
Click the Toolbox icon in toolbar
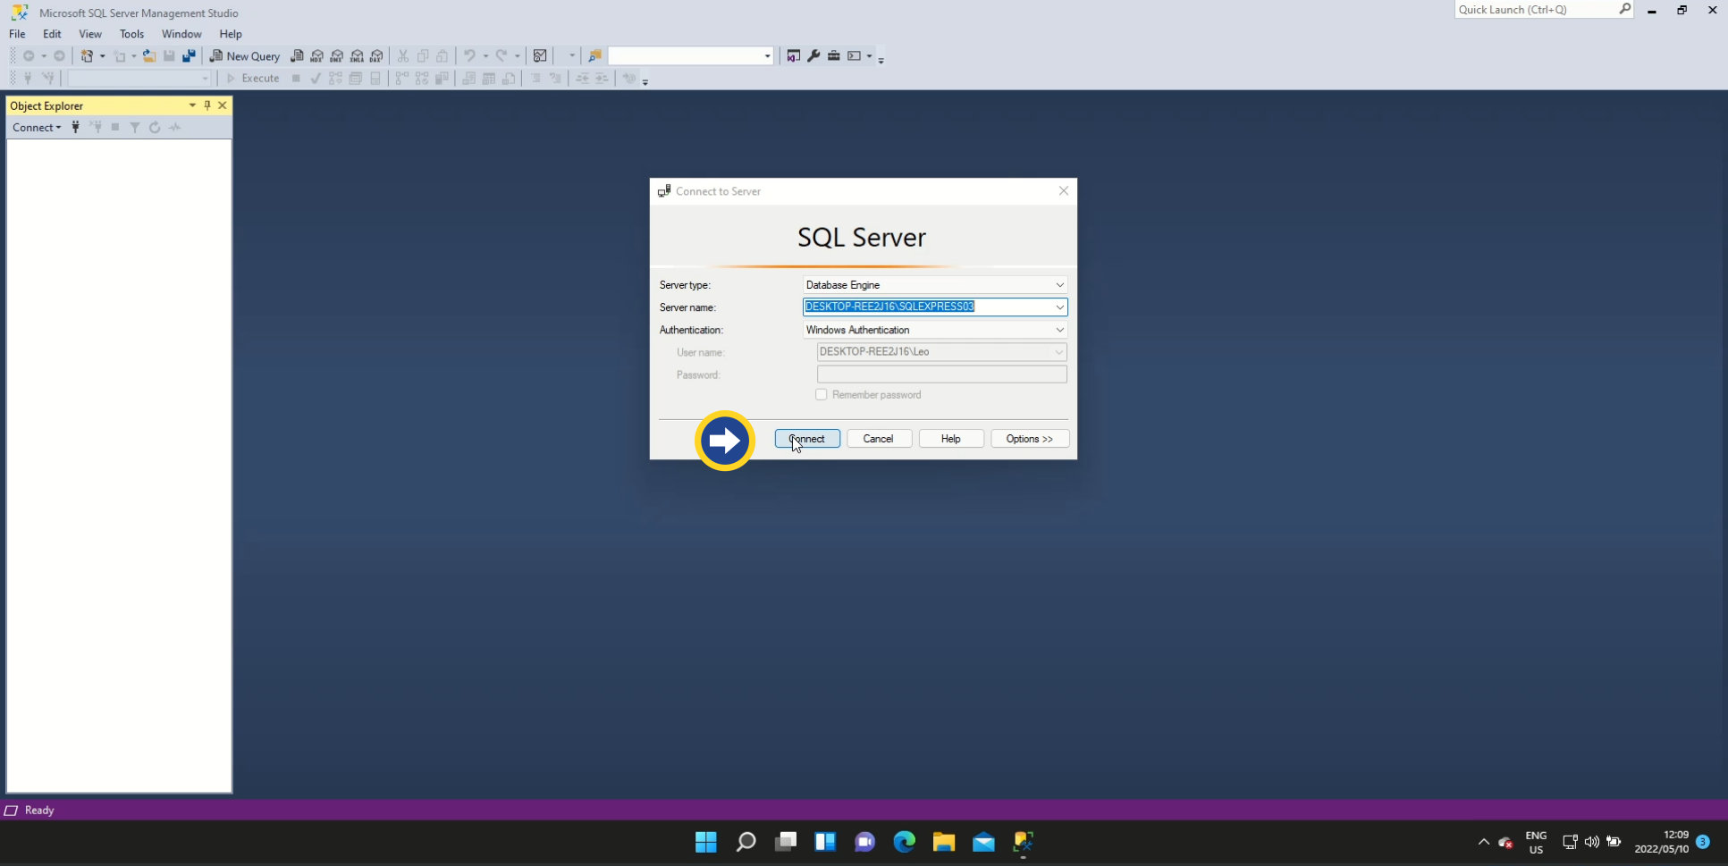pyautogui.click(x=833, y=55)
